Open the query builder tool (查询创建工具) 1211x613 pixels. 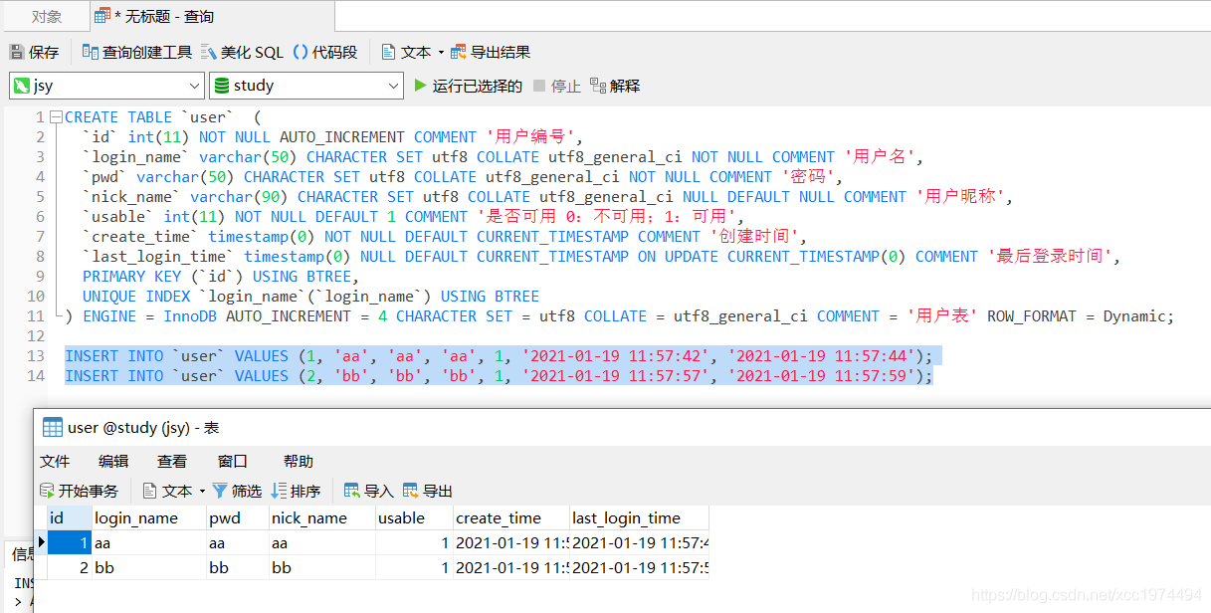(136, 52)
